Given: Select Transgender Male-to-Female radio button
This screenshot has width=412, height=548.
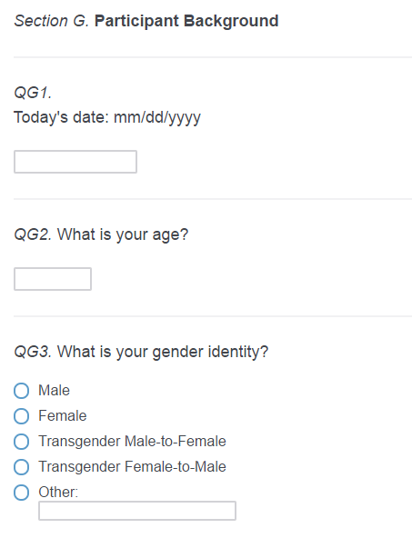Looking at the screenshot, I should pyautogui.click(x=21, y=442).
